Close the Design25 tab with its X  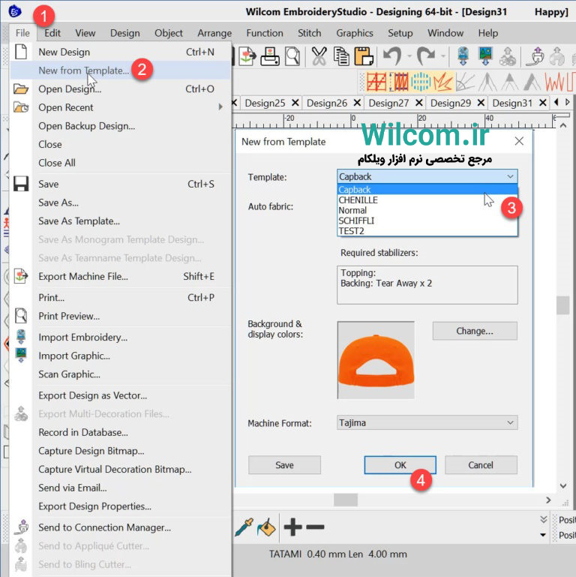pos(295,103)
